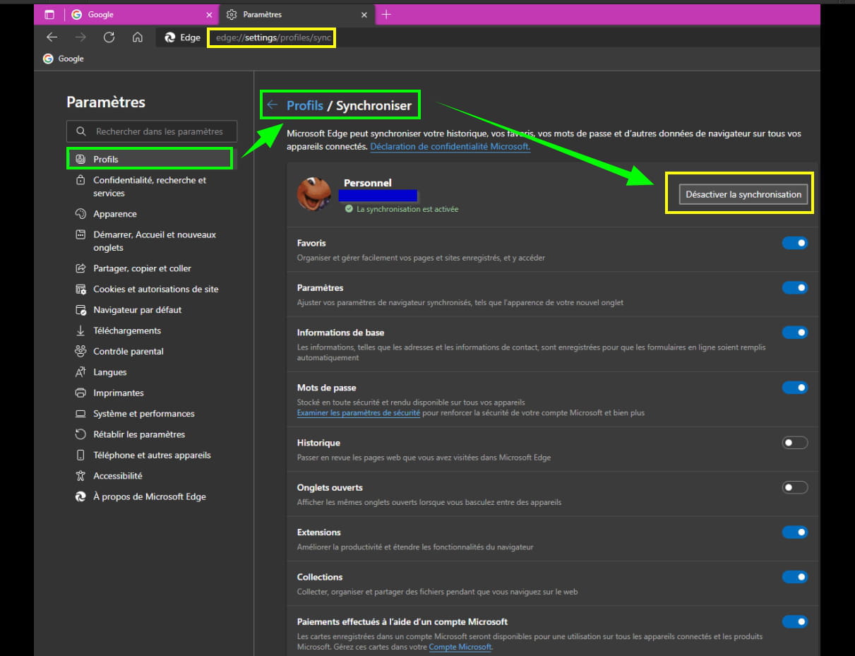Screen dimensions: 855x656
Task: Toggle Informations de base syncing
Action: [x=795, y=333]
